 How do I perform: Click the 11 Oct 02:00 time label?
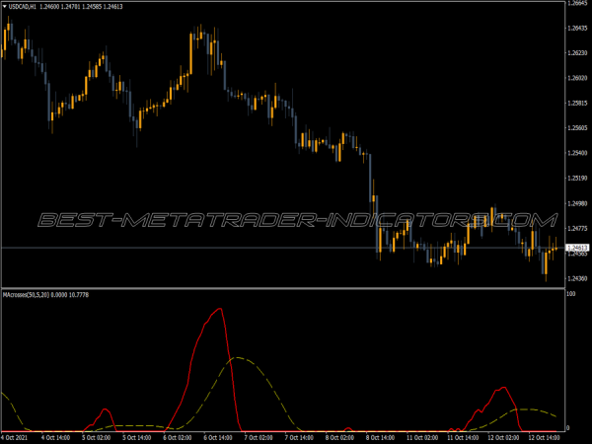pyautogui.click(x=422, y=438)
